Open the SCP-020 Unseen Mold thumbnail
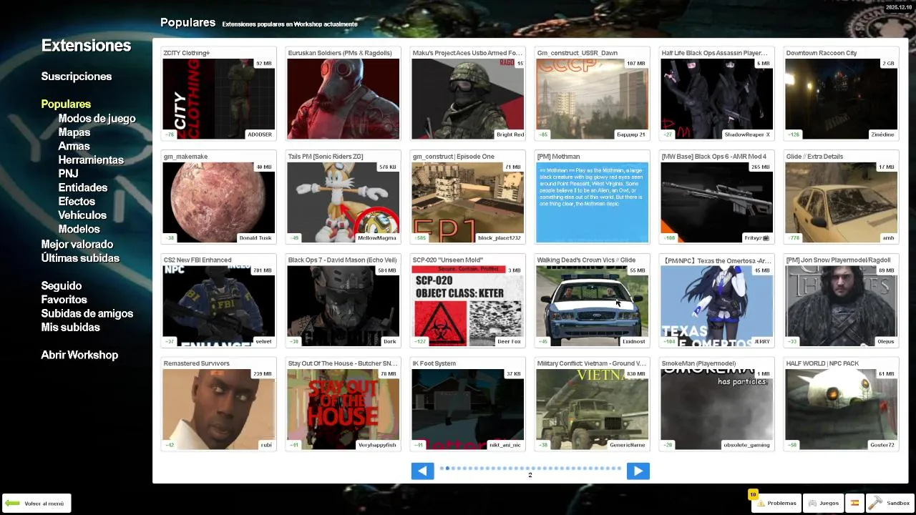Screen dimensions: 916x515 [x=467, y=306]
